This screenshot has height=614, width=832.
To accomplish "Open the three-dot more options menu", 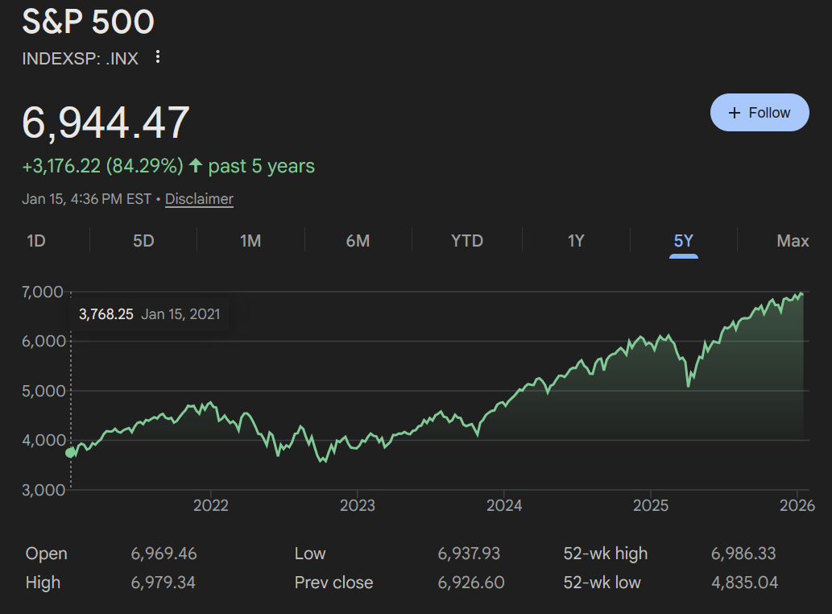I will click(158, 57).
